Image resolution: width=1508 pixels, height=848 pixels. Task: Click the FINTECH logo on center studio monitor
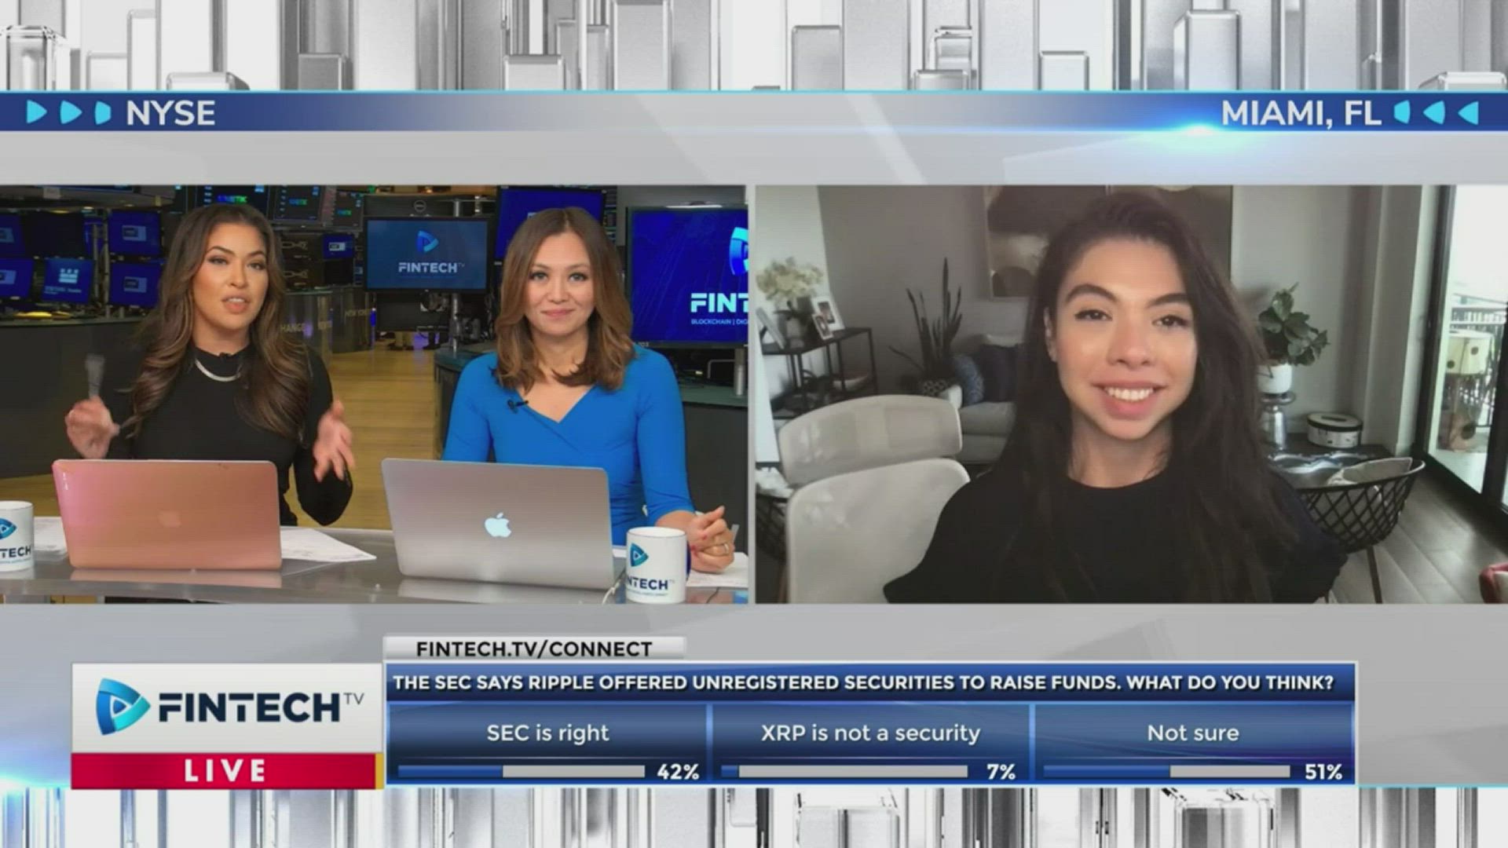pyautogui.click(x=427, y=254)
